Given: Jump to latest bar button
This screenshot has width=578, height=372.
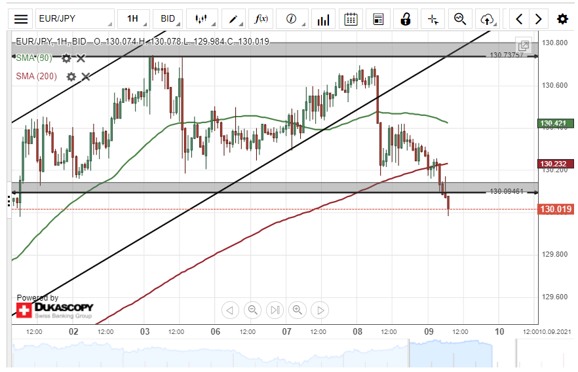Looking at the screenshot, I should tap(275, 310).
